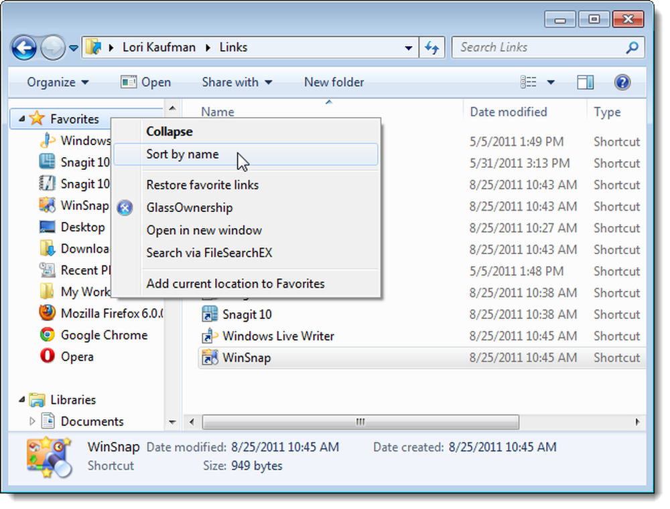Click the Mozilla Firefox icon in Favorites
The height and width of the screenshot is (509, 670).
click(47, 313)
